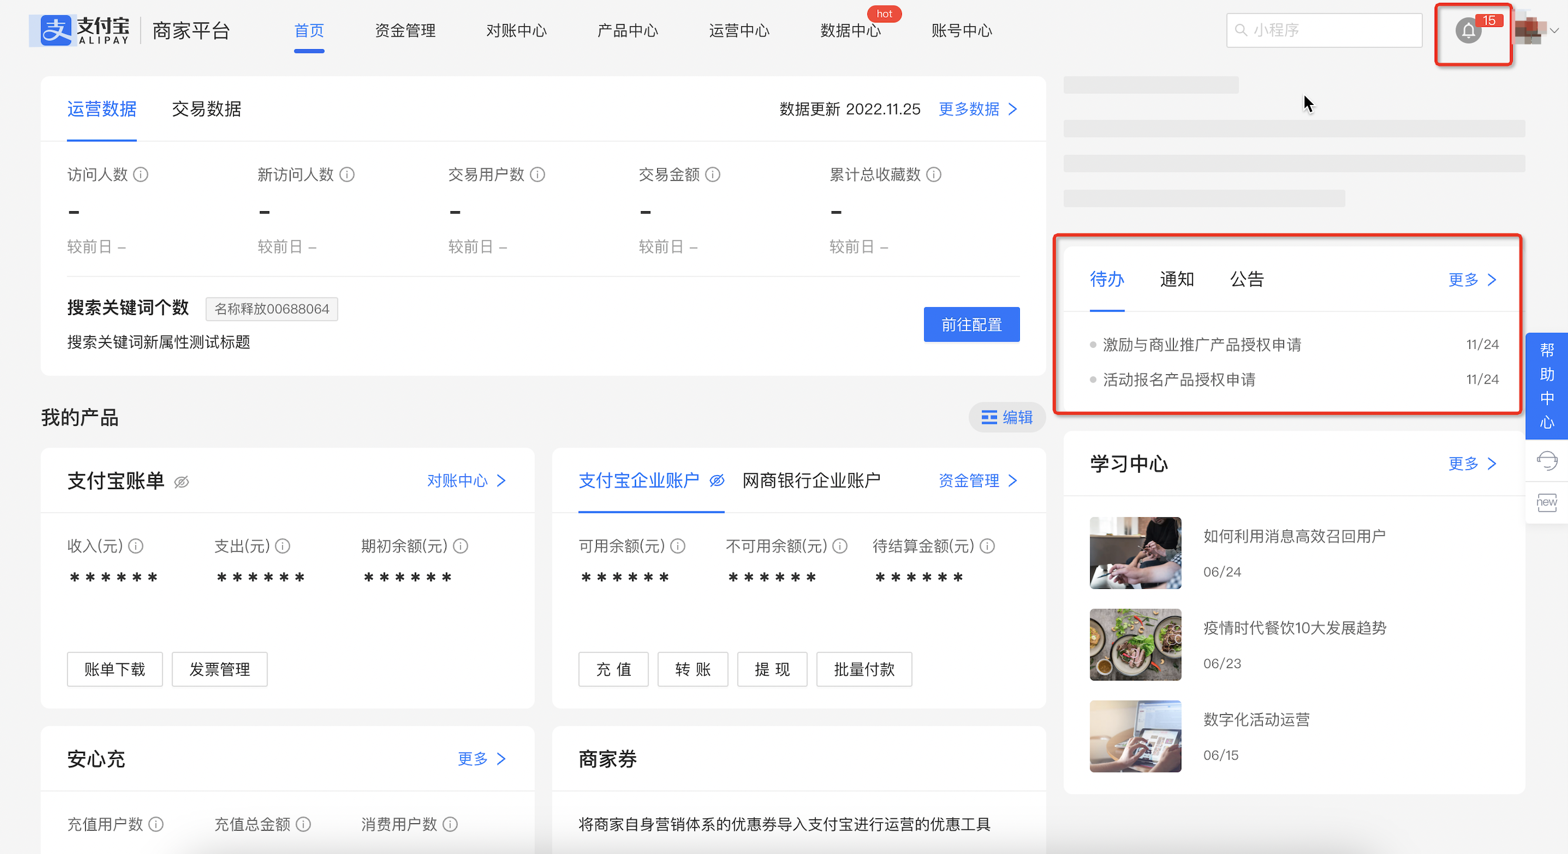The width and height of the screenshot is (1568, 854).
Task: Select 首页 in the top navigation
Action: tap(309, 30)
